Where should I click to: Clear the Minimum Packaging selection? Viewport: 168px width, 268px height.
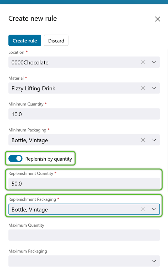(x=143, y=140)
